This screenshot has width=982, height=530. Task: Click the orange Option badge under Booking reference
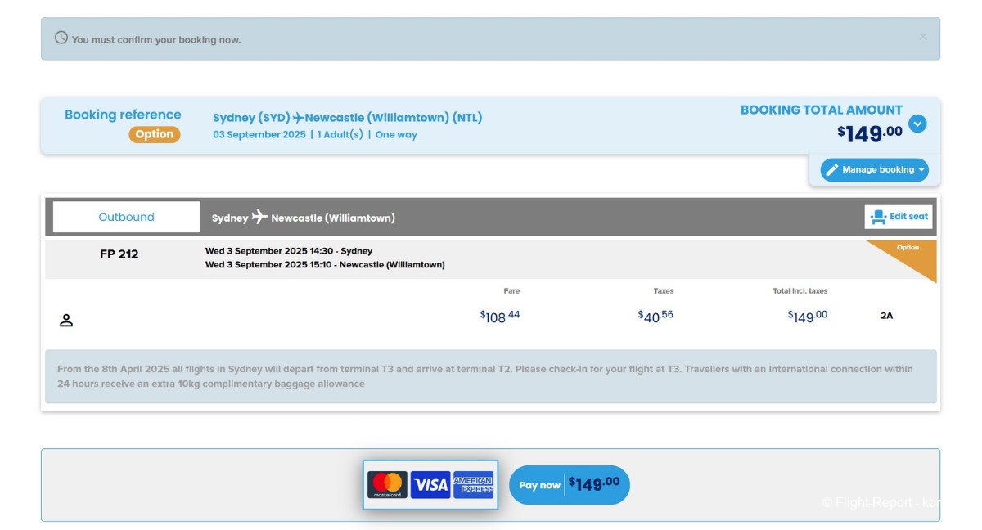pos(154,134)
